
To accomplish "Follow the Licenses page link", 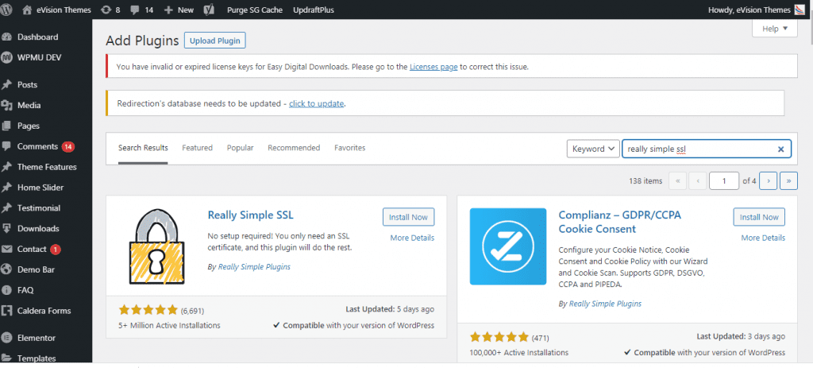I will [433, 67].
